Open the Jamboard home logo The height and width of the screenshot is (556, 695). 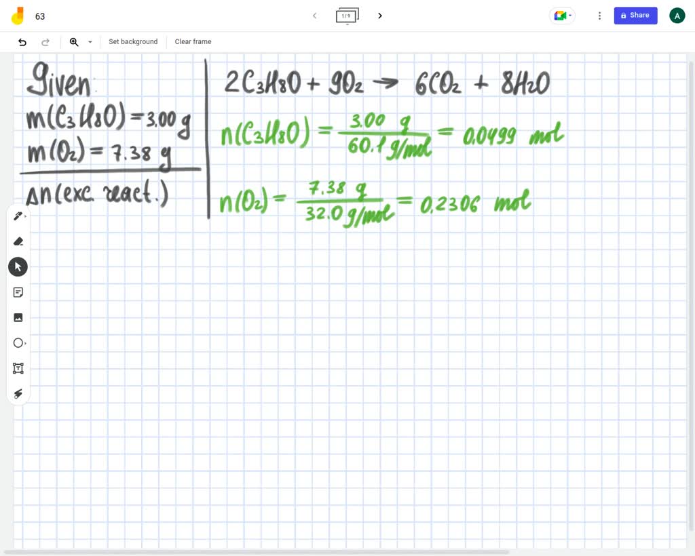pos(17,16)
